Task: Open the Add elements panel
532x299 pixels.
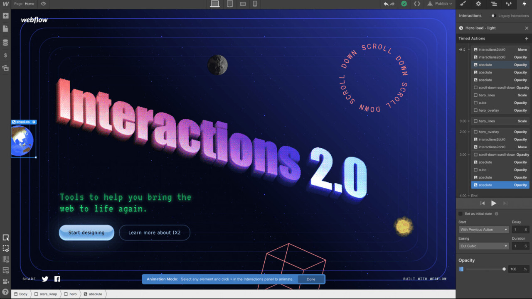Action: 5,16
